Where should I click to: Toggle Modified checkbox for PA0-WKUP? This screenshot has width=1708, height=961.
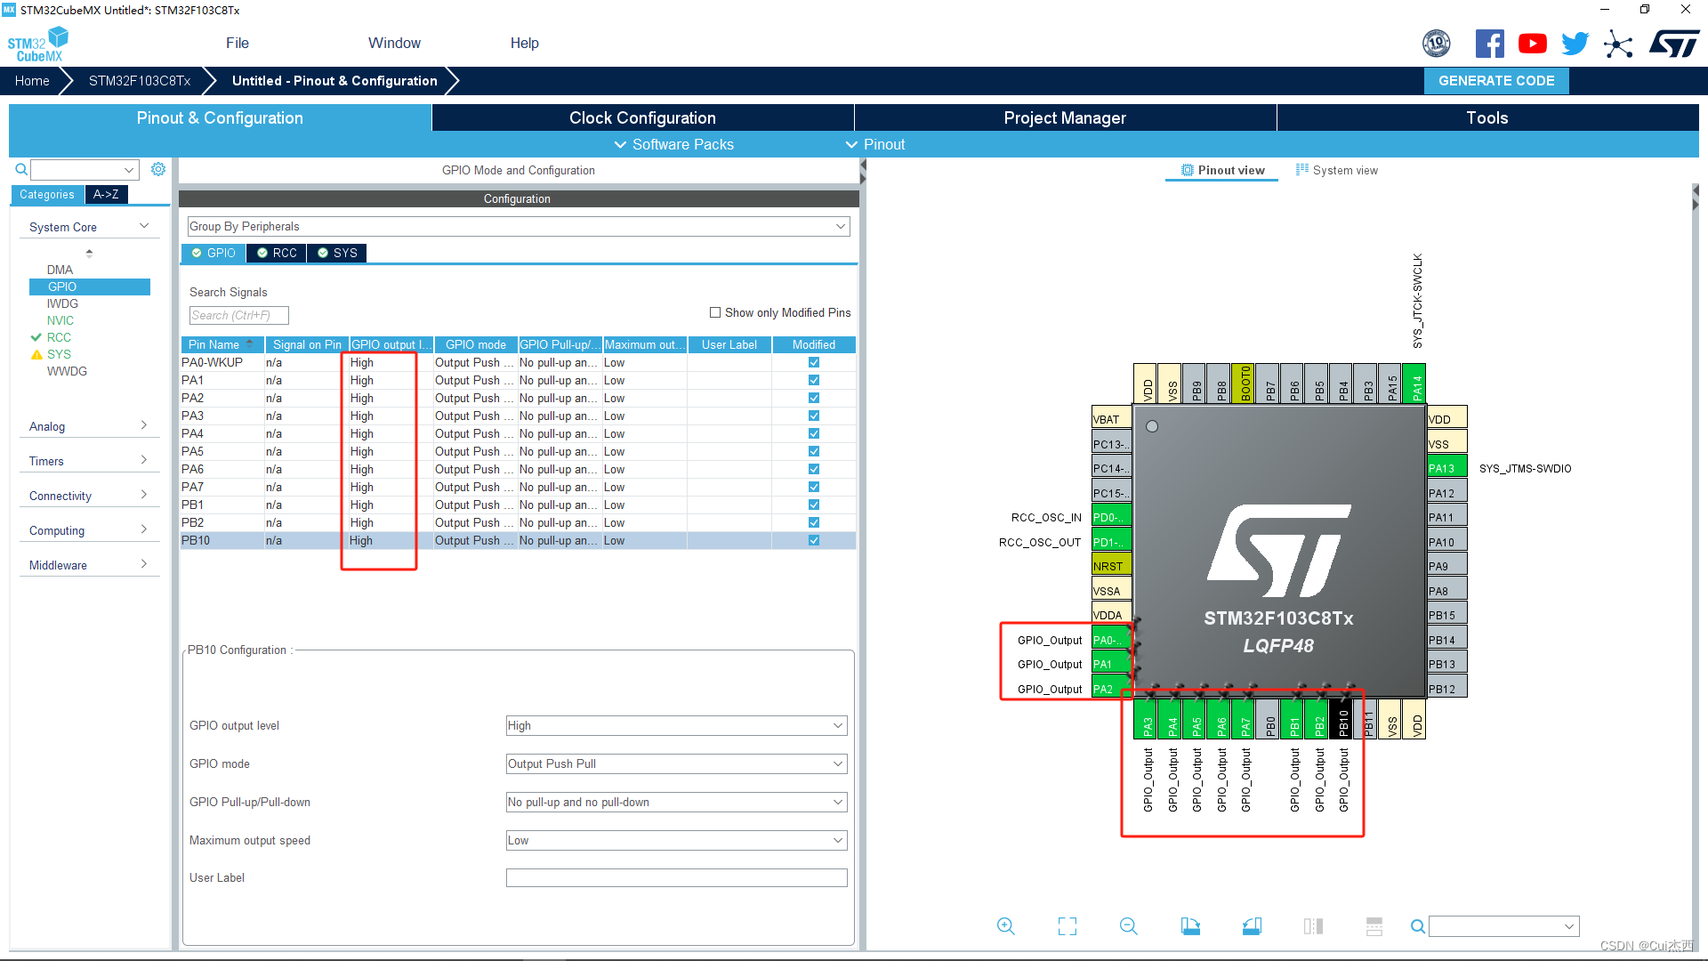814,362
